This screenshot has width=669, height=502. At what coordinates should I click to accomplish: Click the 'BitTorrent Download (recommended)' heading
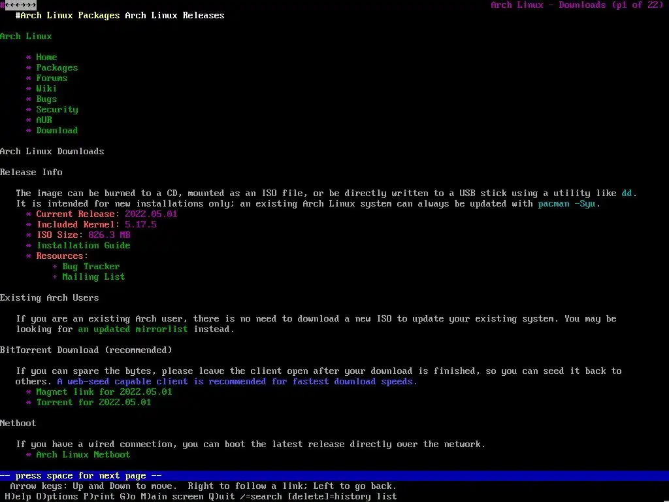click(86, 350)
